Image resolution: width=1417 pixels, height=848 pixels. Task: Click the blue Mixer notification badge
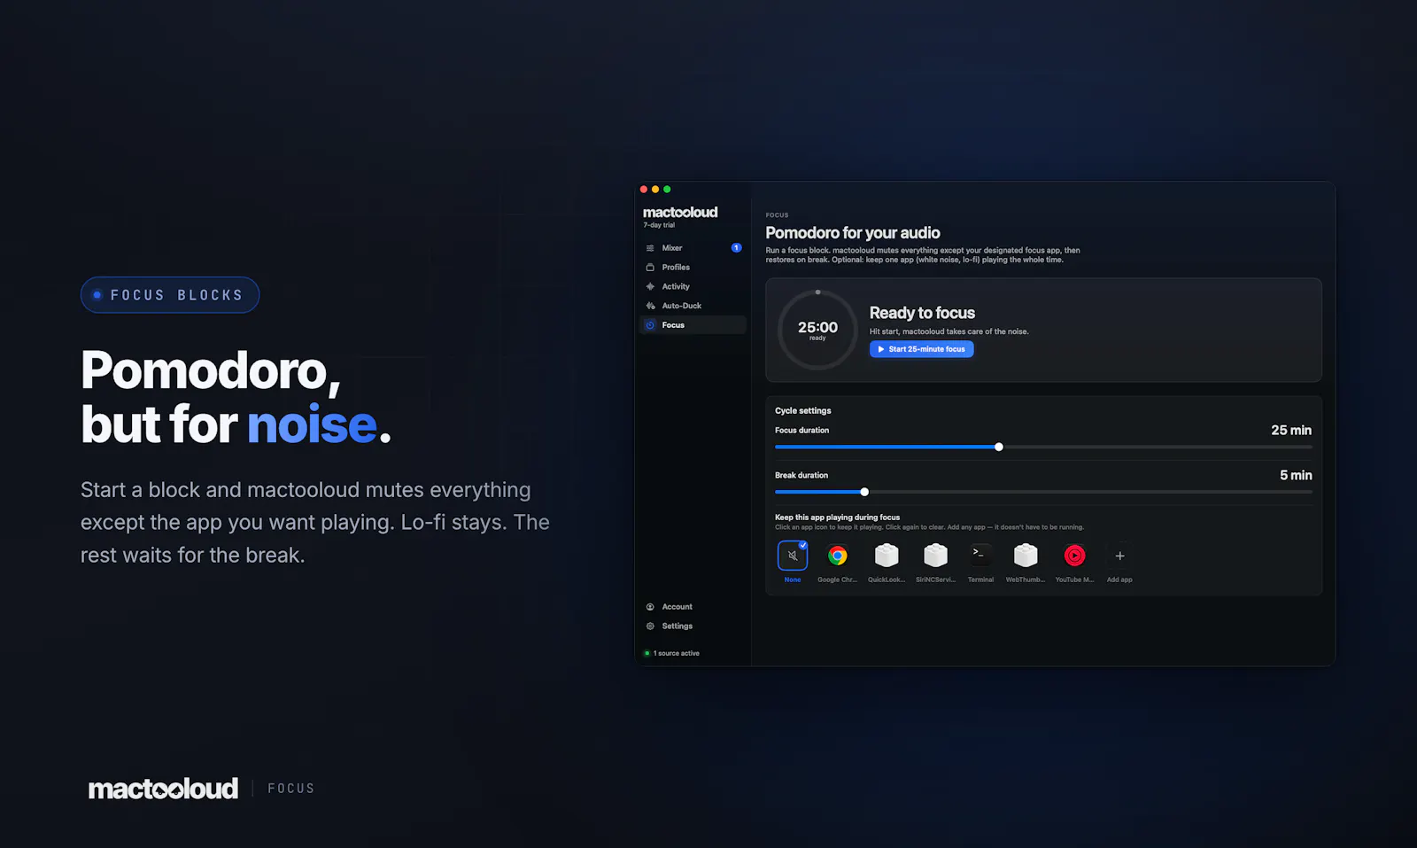point(736,248)
